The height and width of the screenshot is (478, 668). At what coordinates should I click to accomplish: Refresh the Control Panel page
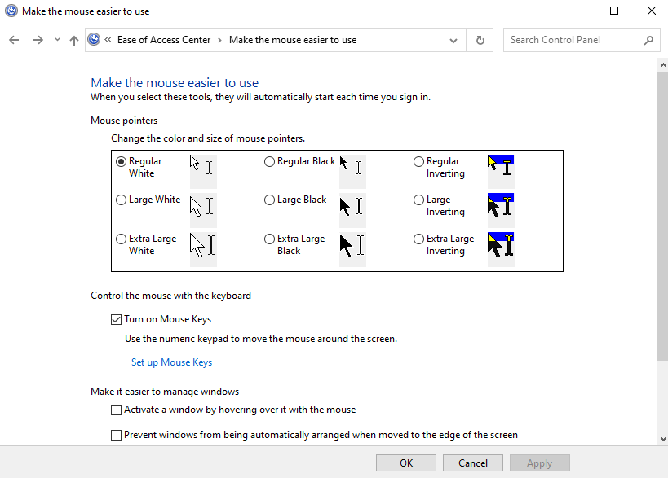pyautogui.click(x=480, y=40)
